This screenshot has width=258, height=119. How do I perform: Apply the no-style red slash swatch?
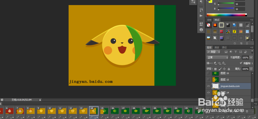(208, 25)
